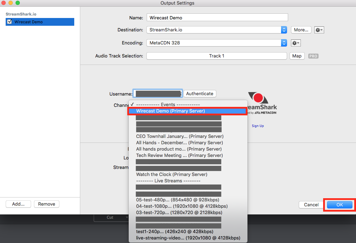Screen dimensions: 356x243
Task: Select Wirecast Demo (Primary Server) channel
Action: click(x=187, y=111)
